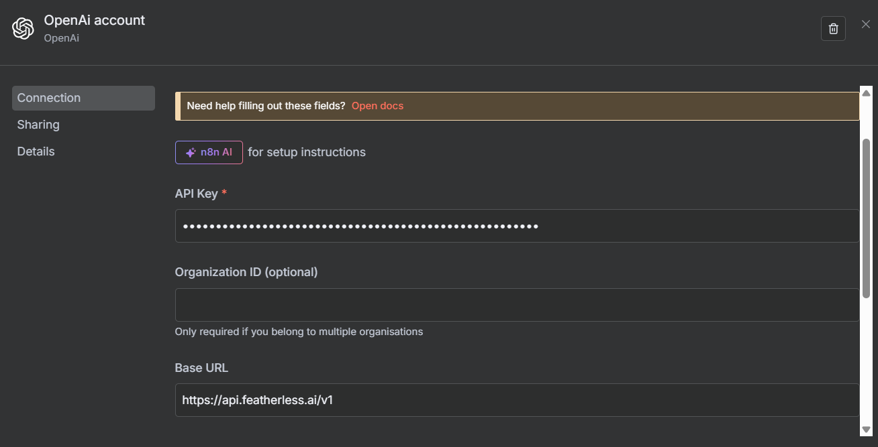
Task: Click the empty Organization ID field
Action: click(517, 305)
